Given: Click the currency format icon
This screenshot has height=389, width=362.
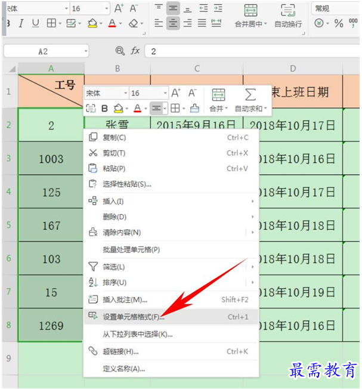Looking at the screenshot, I should click(x=319, y=24).
